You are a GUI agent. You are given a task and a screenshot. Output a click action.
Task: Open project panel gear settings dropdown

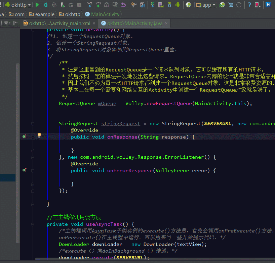click(7, 23)
